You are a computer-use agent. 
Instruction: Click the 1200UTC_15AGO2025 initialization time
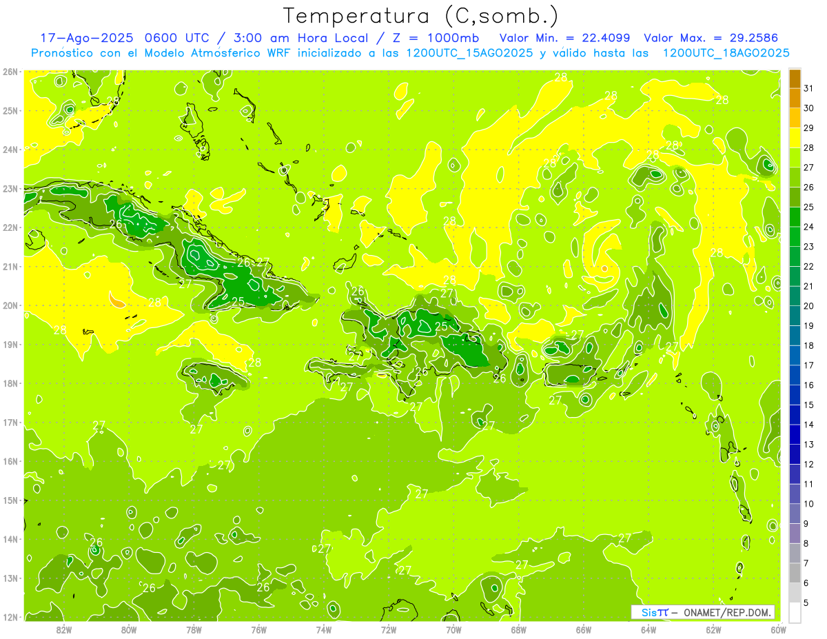[x=469, y=52]
